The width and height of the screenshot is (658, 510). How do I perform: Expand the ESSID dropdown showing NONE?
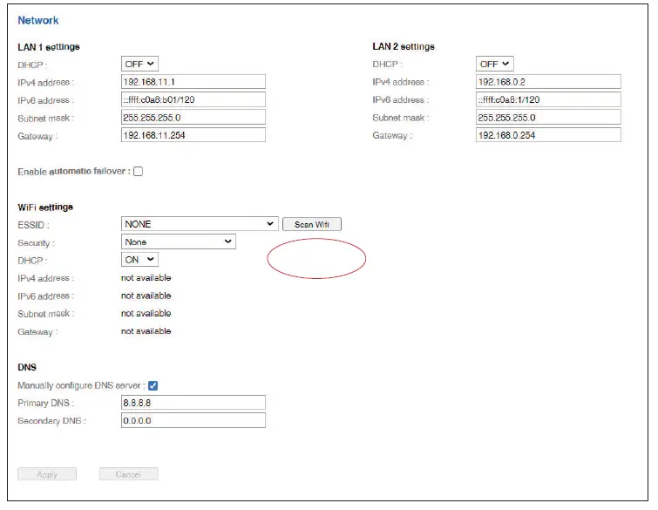coord(200,224)
